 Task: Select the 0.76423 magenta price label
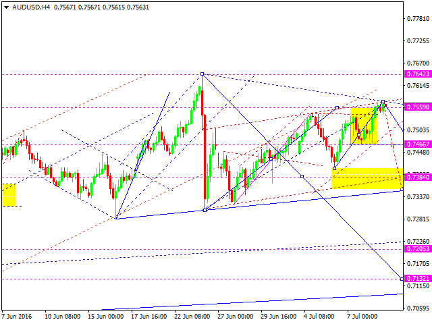pyautogui.click(x=418, y=74)
